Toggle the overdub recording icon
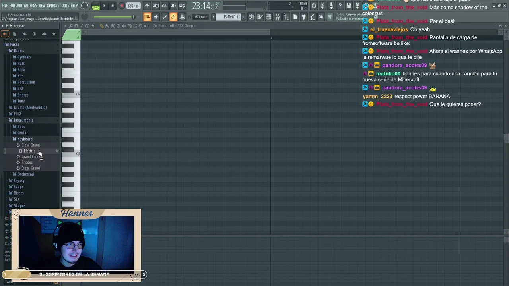The width and height of the screenshot is (509, 286). tap(173, 6)
